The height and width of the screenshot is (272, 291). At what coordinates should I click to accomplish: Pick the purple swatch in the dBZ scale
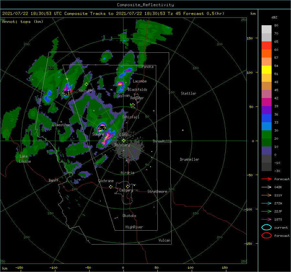click(266, 110)
